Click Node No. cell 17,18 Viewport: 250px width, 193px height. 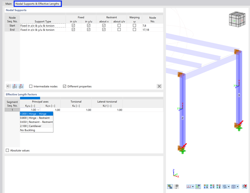point(153,30)
